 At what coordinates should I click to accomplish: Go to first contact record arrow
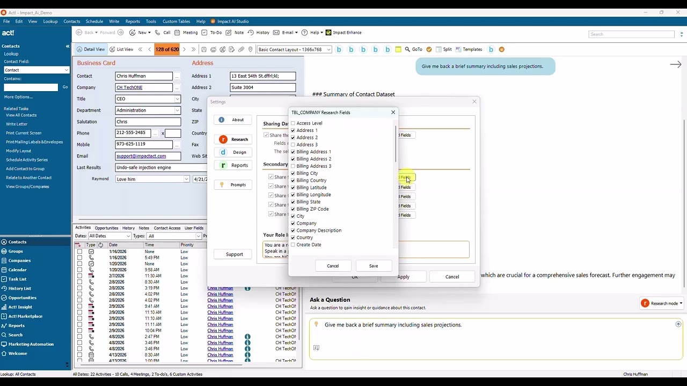[141, 49]
